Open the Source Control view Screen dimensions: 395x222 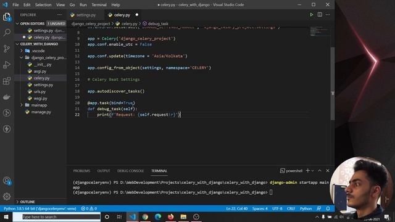tap(7, 49)
